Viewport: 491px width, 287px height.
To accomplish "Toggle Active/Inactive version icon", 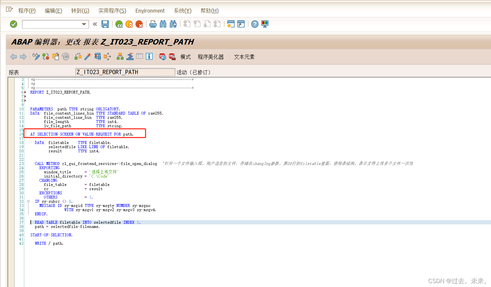I will [x=46, y=57].
